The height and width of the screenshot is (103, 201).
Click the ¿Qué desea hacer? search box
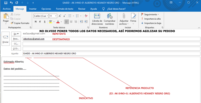point(116,9)
